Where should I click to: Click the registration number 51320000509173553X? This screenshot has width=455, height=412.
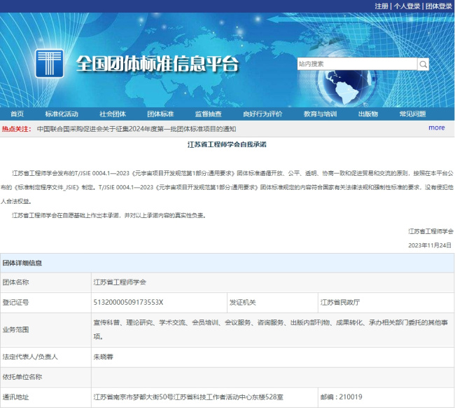(x=128, y=303)
